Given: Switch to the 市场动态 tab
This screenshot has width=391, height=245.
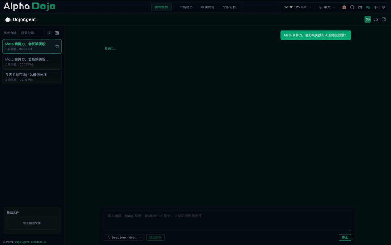Looking at the screenshot, I should (186, 7).
